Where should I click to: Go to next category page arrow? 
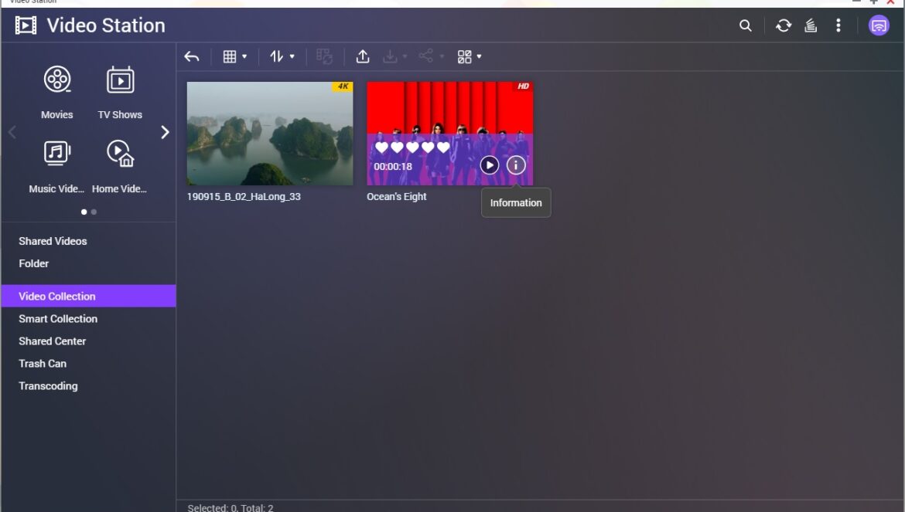(165, 133)
